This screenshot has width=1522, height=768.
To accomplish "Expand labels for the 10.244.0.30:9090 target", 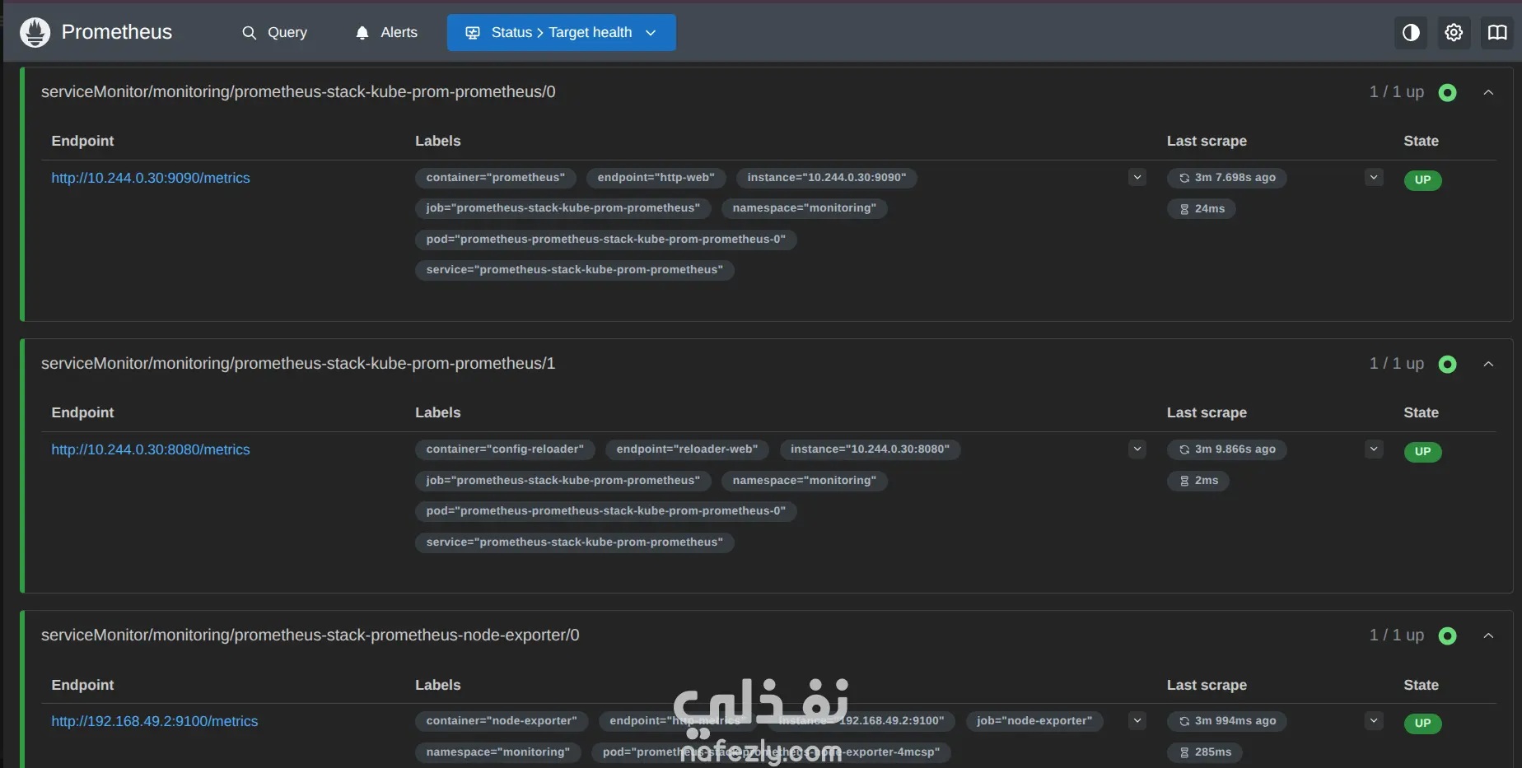I will (x=1137, y=177).
